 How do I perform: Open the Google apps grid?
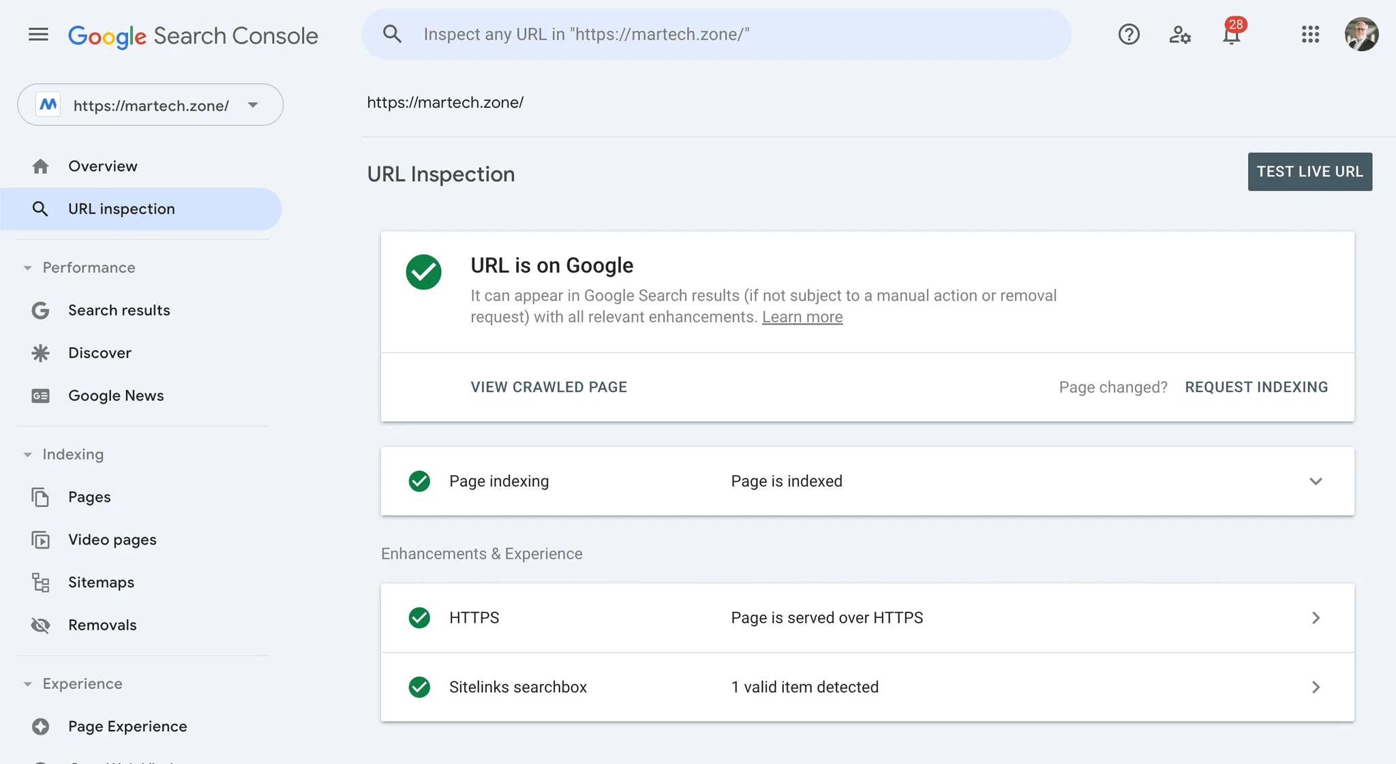point(1310,34)
